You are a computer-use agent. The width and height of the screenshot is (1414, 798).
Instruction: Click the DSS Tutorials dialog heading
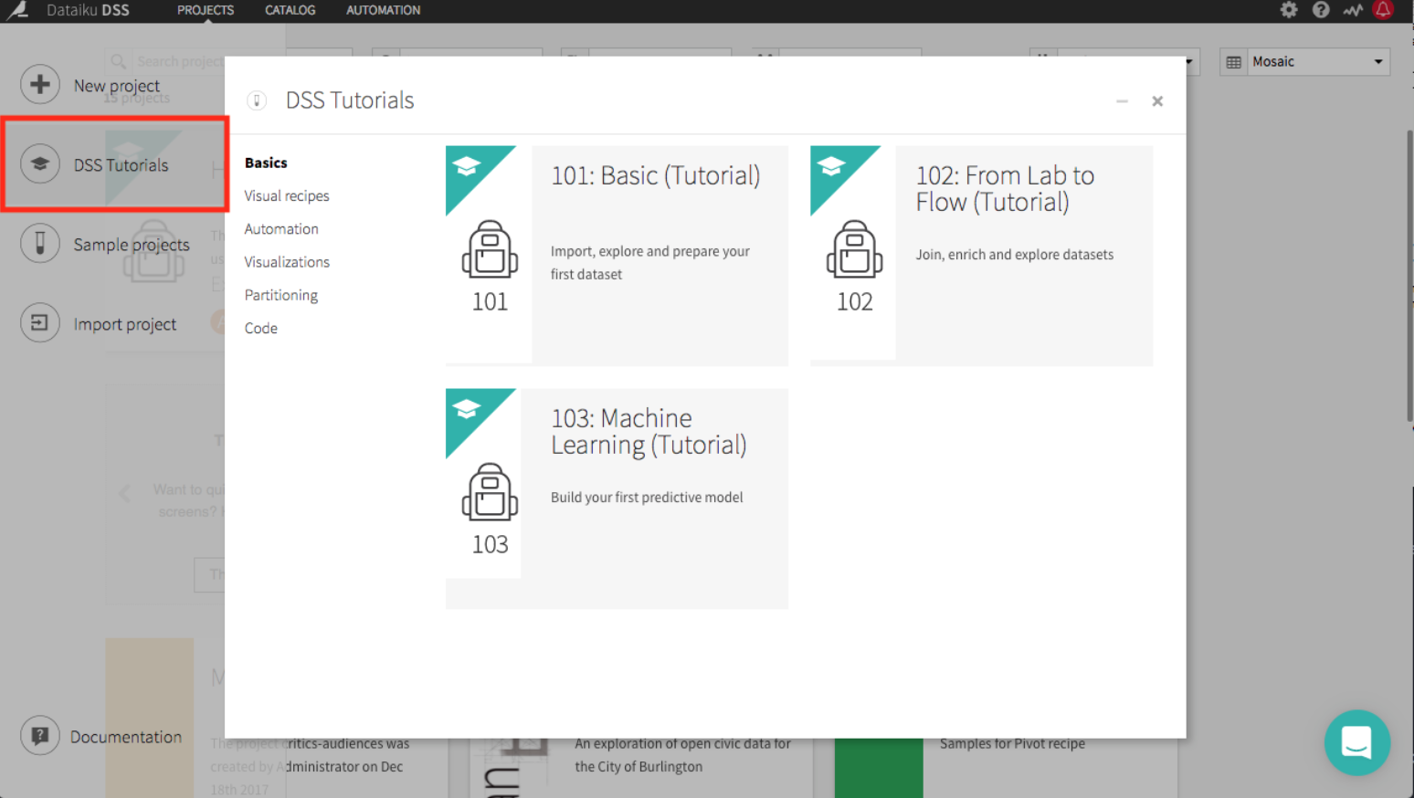[350, 100]
